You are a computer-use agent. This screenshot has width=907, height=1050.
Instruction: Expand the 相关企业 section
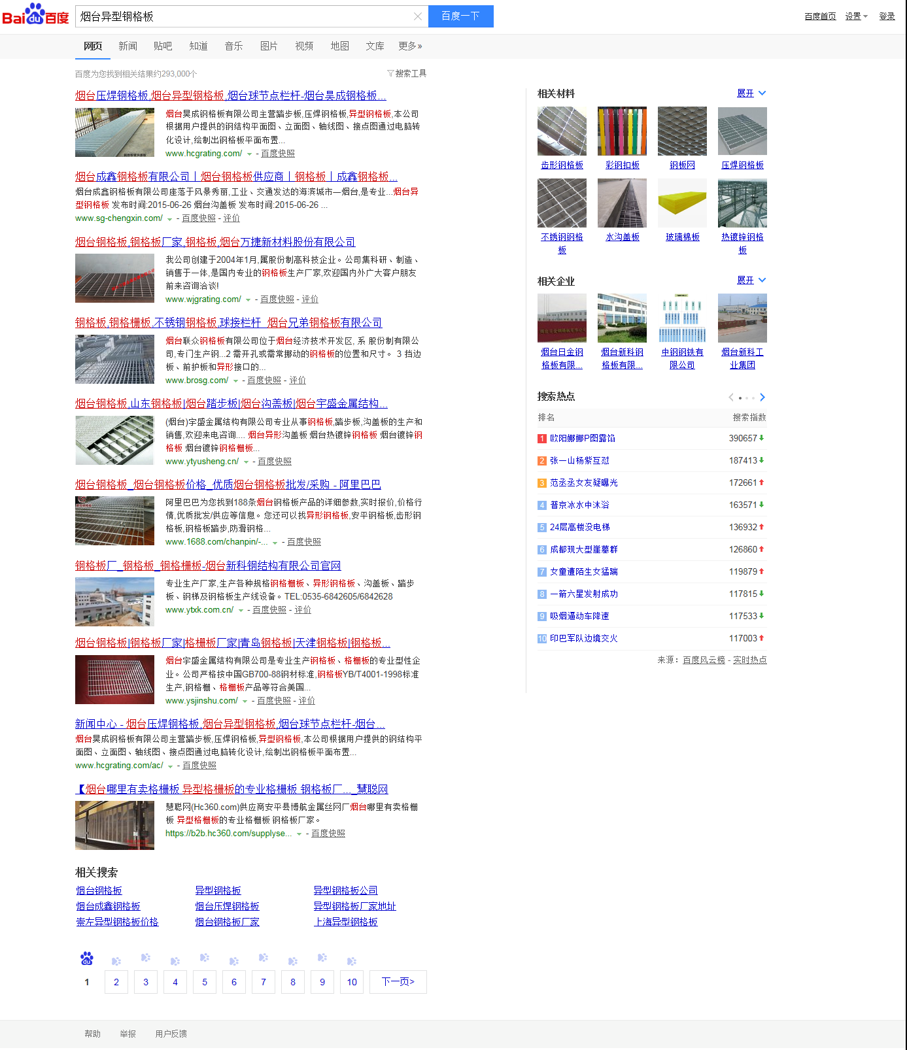(751, 280)
